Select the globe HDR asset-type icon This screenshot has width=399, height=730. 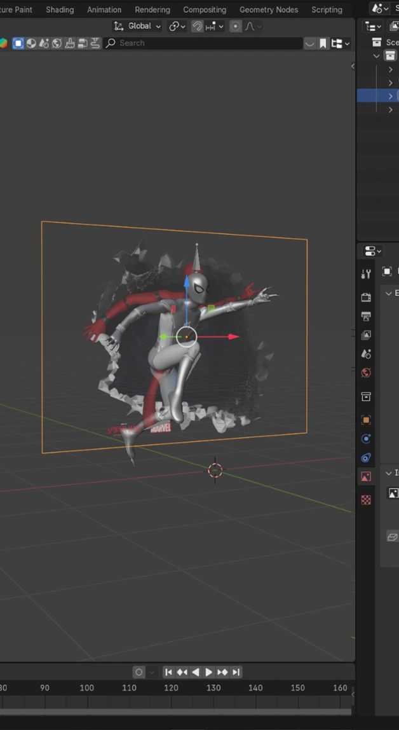57,43
